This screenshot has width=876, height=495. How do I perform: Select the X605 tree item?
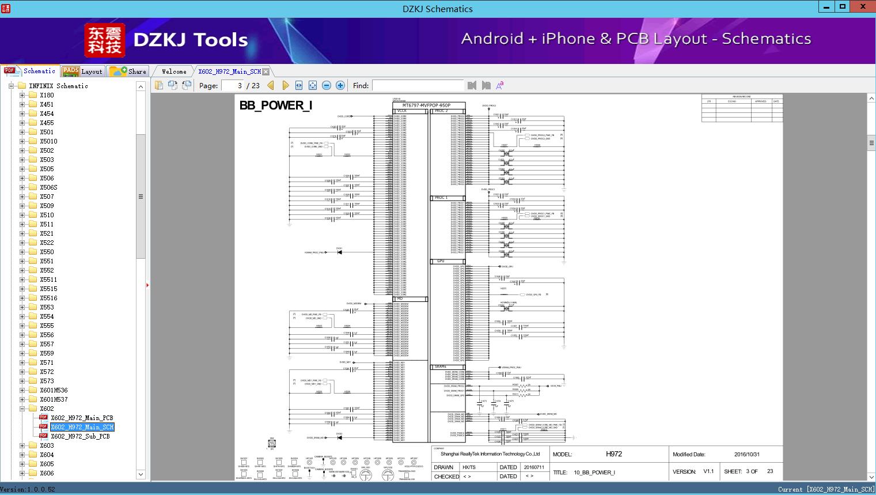(47, 464)
